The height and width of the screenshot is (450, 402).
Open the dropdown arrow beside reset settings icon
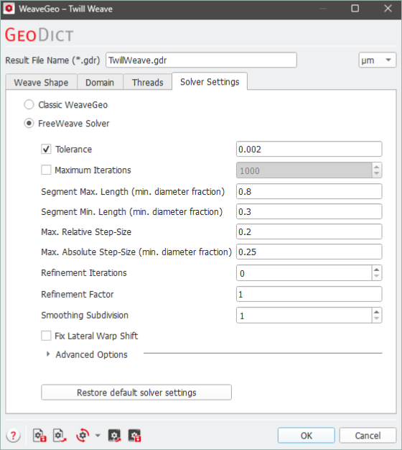[x=98, y=436]
